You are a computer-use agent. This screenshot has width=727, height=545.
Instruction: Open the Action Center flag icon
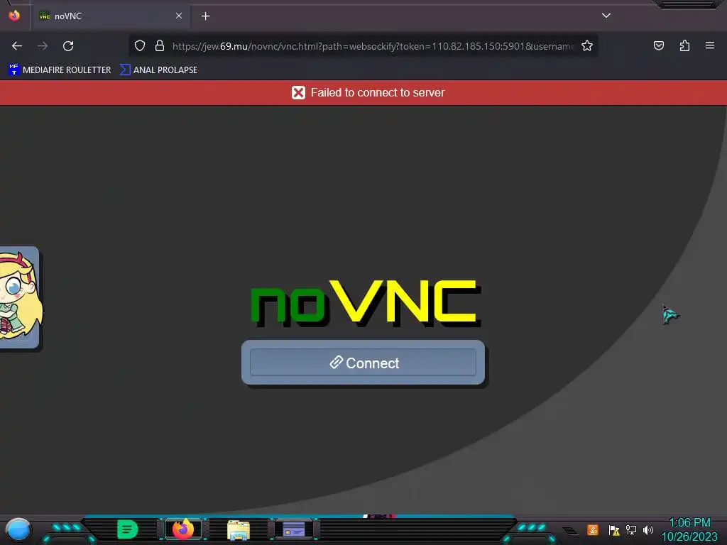[614, 530]
